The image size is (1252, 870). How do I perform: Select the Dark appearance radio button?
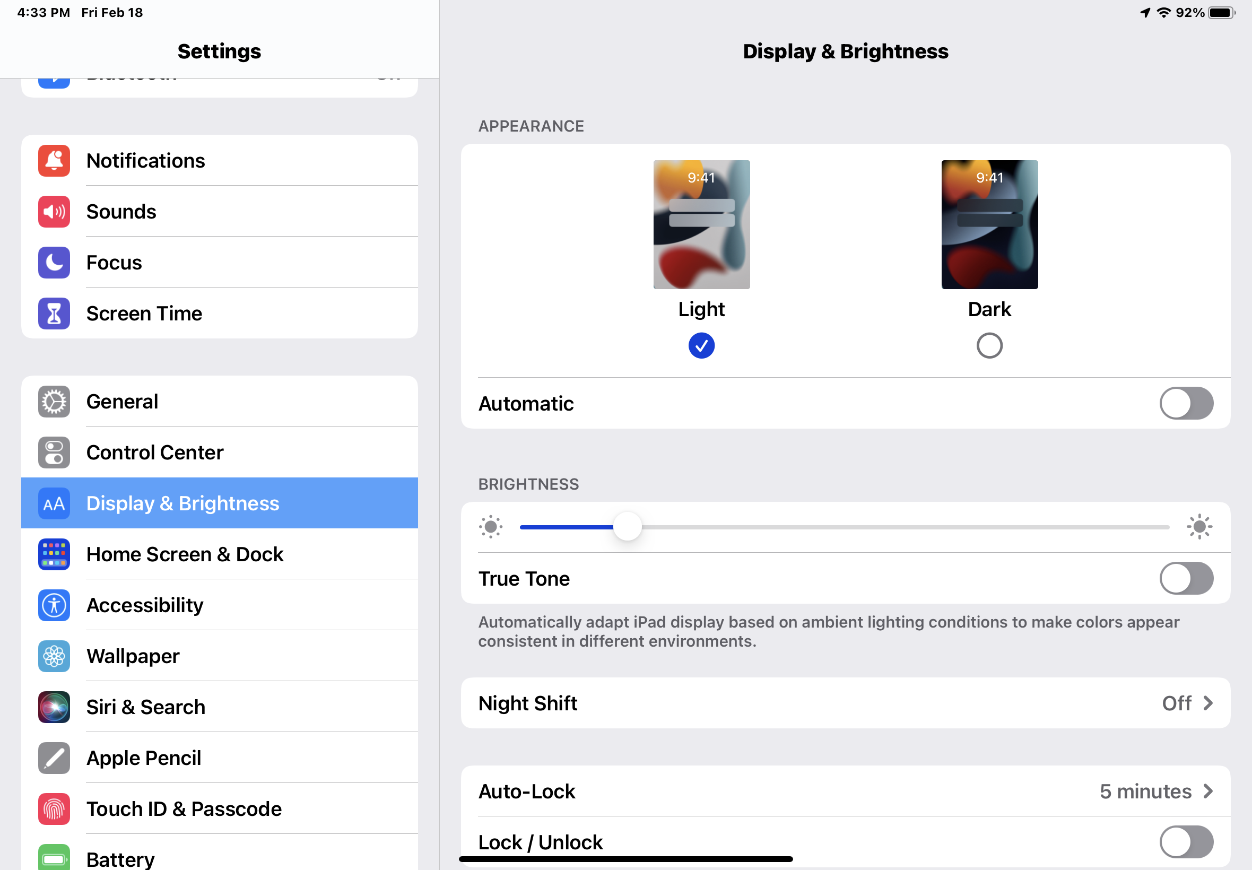coord(989,345)
